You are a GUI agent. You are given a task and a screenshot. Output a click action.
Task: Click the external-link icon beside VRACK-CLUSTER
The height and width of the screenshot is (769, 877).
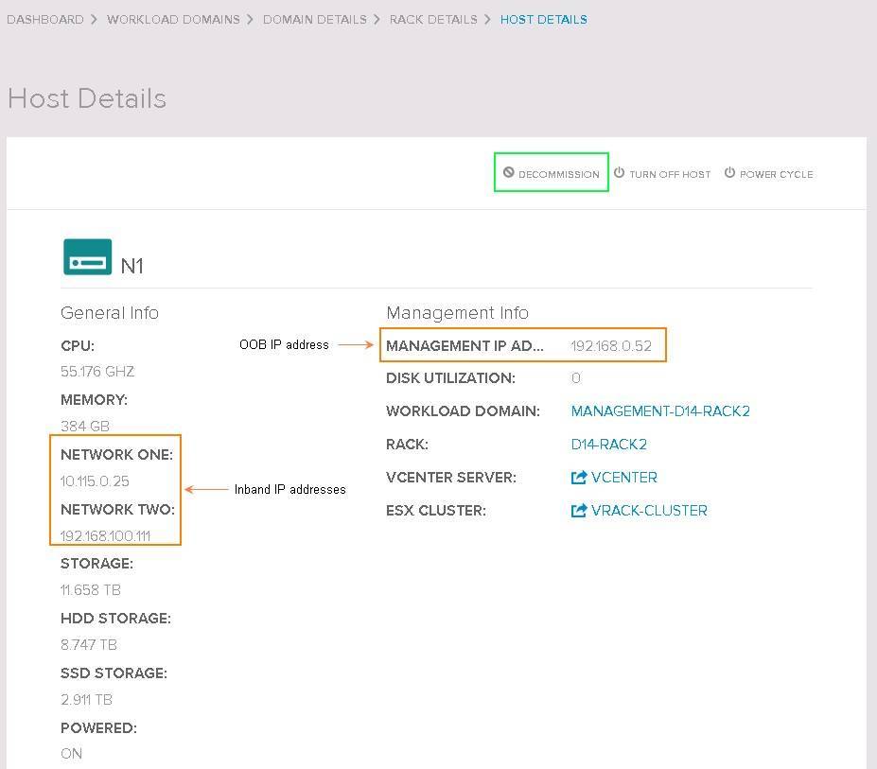coord(579,510)
